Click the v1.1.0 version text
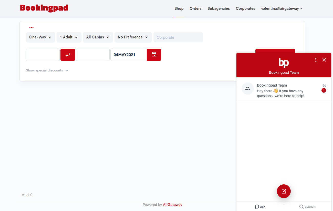 [27, 195]
